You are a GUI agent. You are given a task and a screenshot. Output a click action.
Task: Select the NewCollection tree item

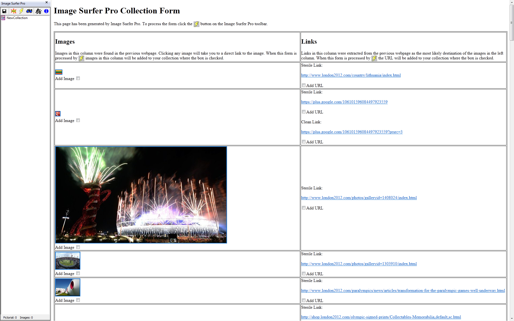17,18
